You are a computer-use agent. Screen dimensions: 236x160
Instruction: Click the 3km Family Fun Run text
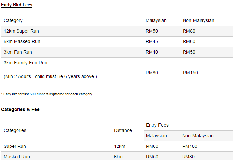click(x=25, y=63)
